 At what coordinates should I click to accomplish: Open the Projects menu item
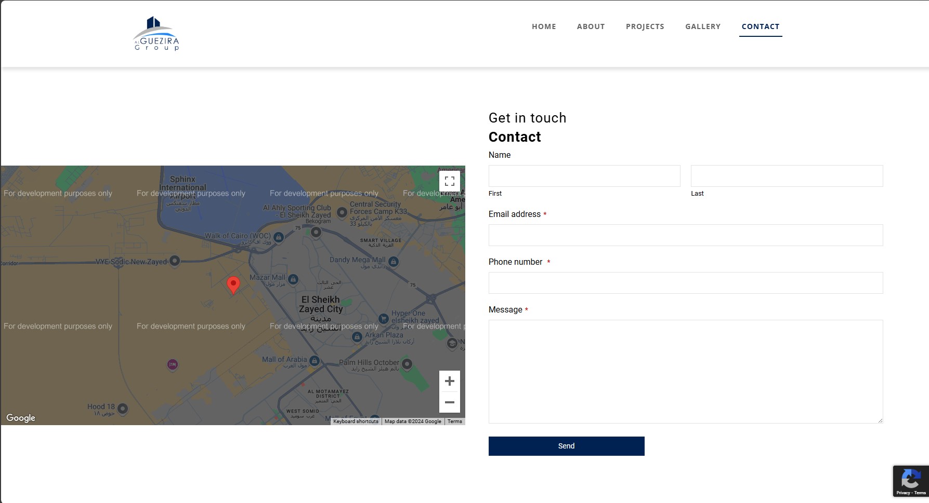click(x=645, y=26)
